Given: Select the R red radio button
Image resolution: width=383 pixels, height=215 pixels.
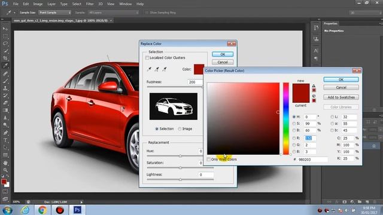Looking at the screenshot, I should [294, 138].
